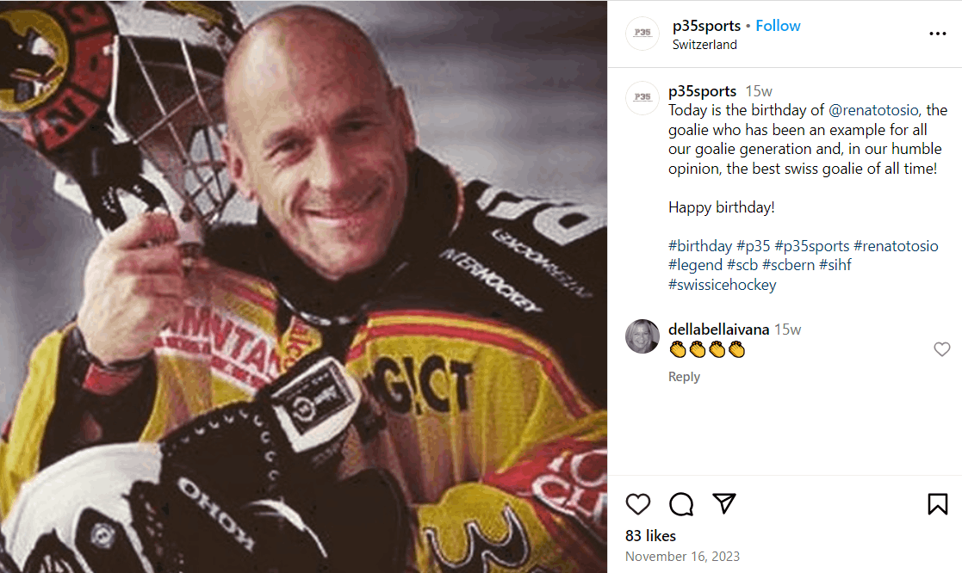This screenshot has width=962, height=573.
Task: Open the #legend hashtag
Action: point(695,265)
